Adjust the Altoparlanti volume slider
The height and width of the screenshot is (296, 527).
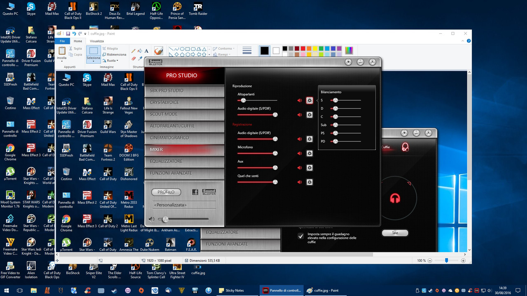point(257,100)
